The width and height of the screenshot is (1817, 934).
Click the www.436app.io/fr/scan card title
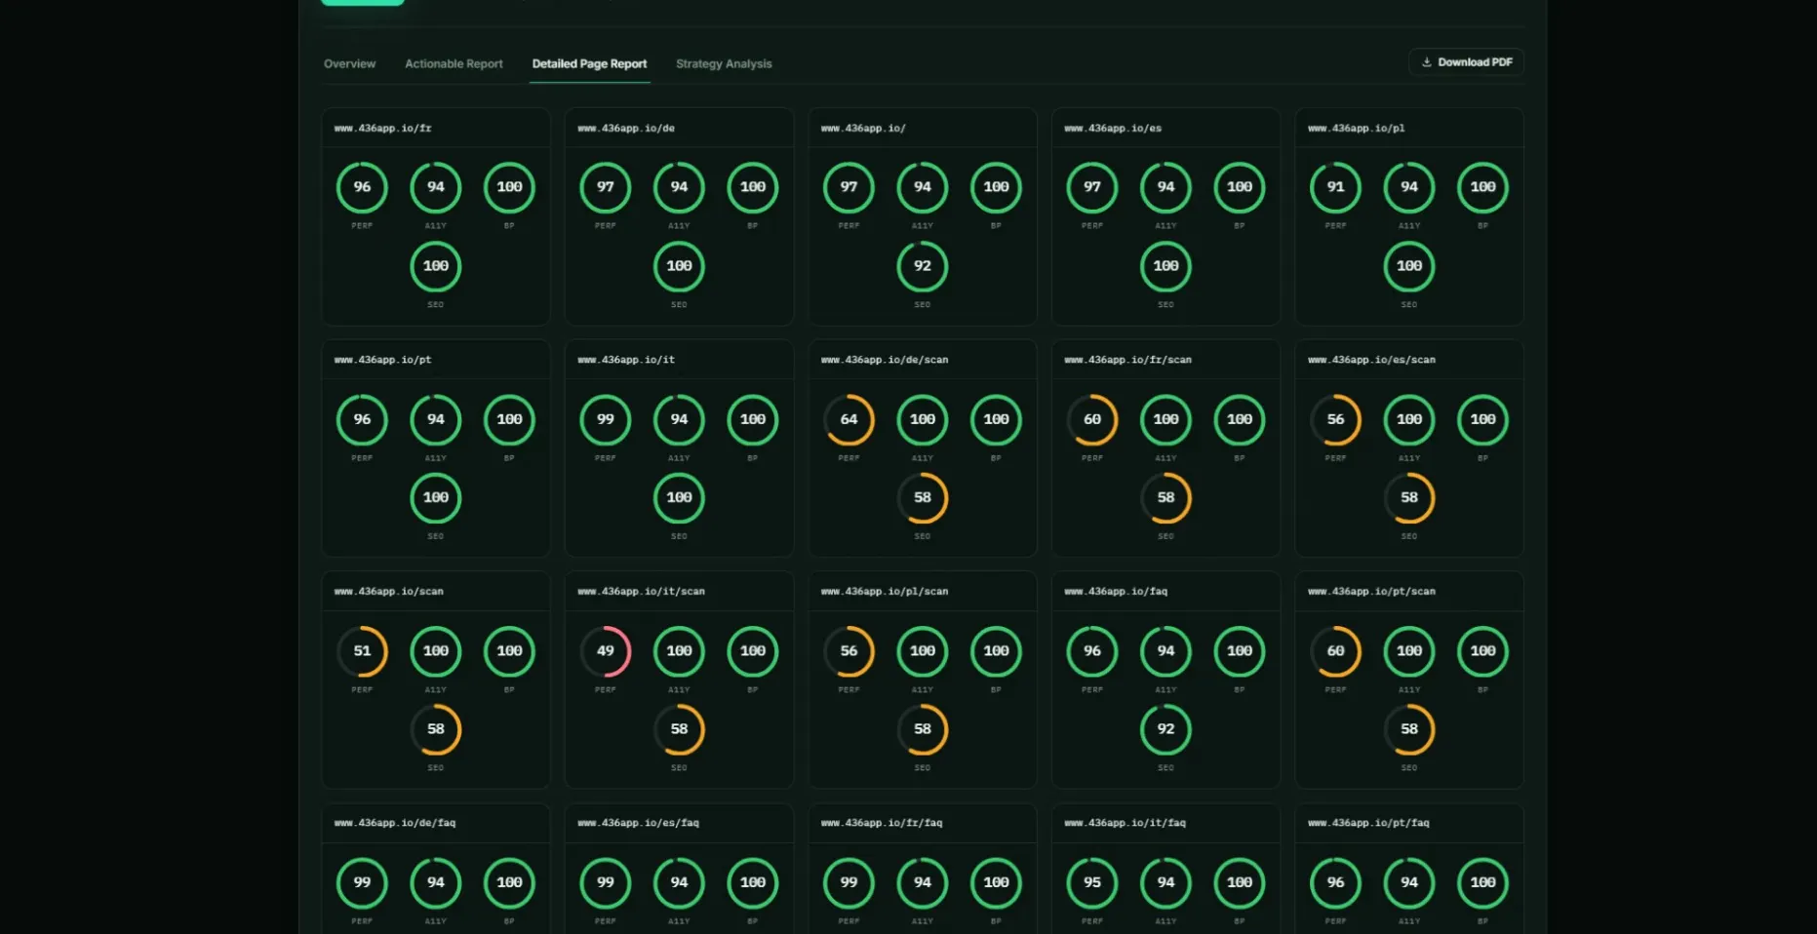1127,360
